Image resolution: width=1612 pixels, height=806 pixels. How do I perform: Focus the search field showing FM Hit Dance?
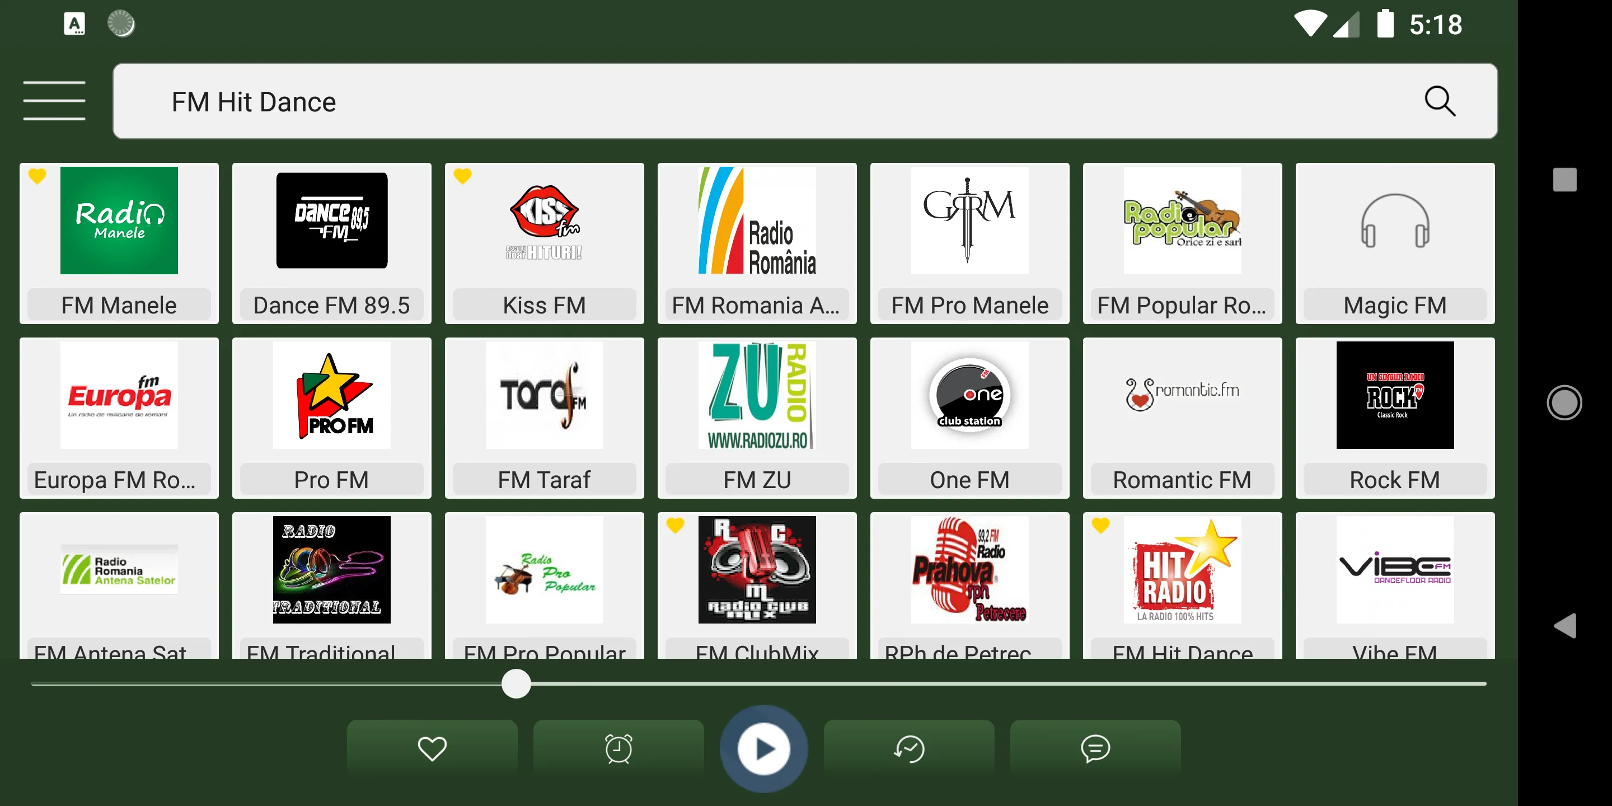[805, 101]
